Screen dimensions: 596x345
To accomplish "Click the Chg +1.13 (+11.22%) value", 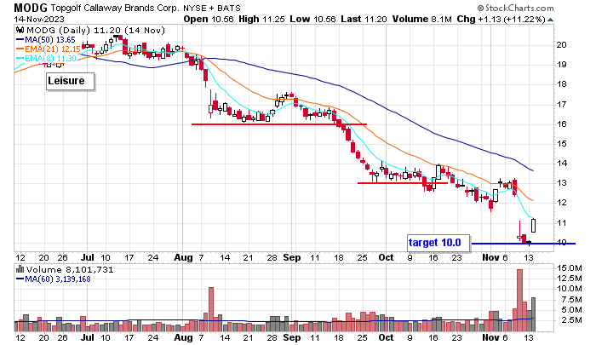I will [x=501, y=19].
